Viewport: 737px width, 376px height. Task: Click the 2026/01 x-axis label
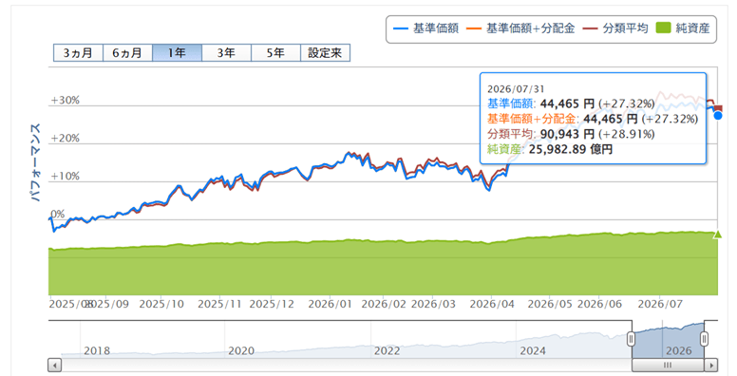coord(330,304)
